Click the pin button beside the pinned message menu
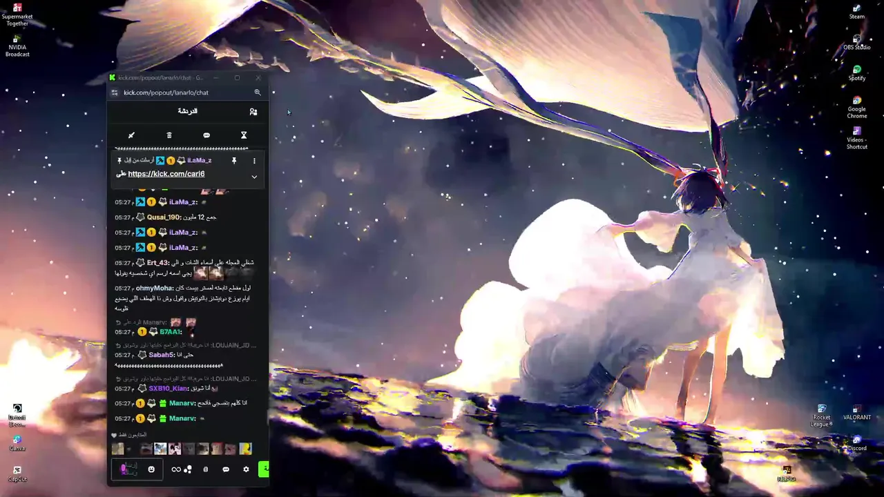Image resolution: width=884 pixels, height=497 pixels. click(234, 161)
